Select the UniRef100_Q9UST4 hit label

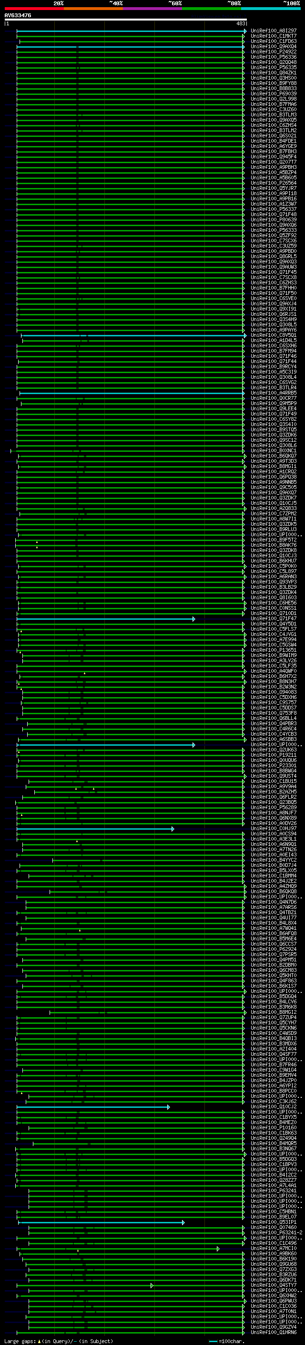tap(274, 776)
